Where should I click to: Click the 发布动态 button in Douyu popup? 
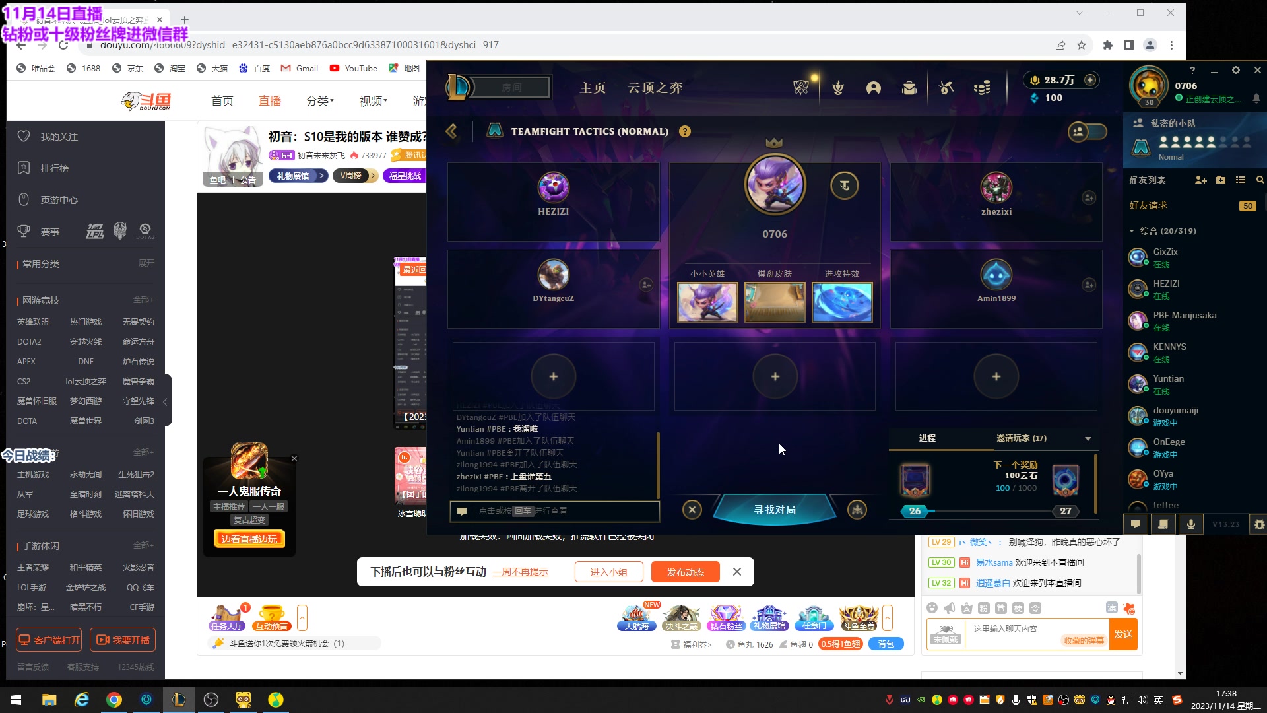685,571
